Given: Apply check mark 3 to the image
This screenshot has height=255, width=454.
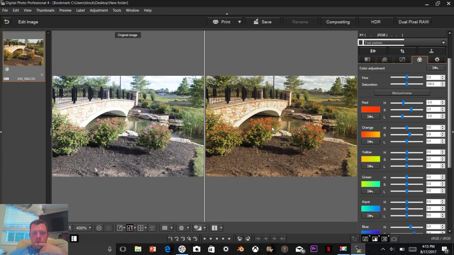Looking at the screenshot, I should 183,238.
